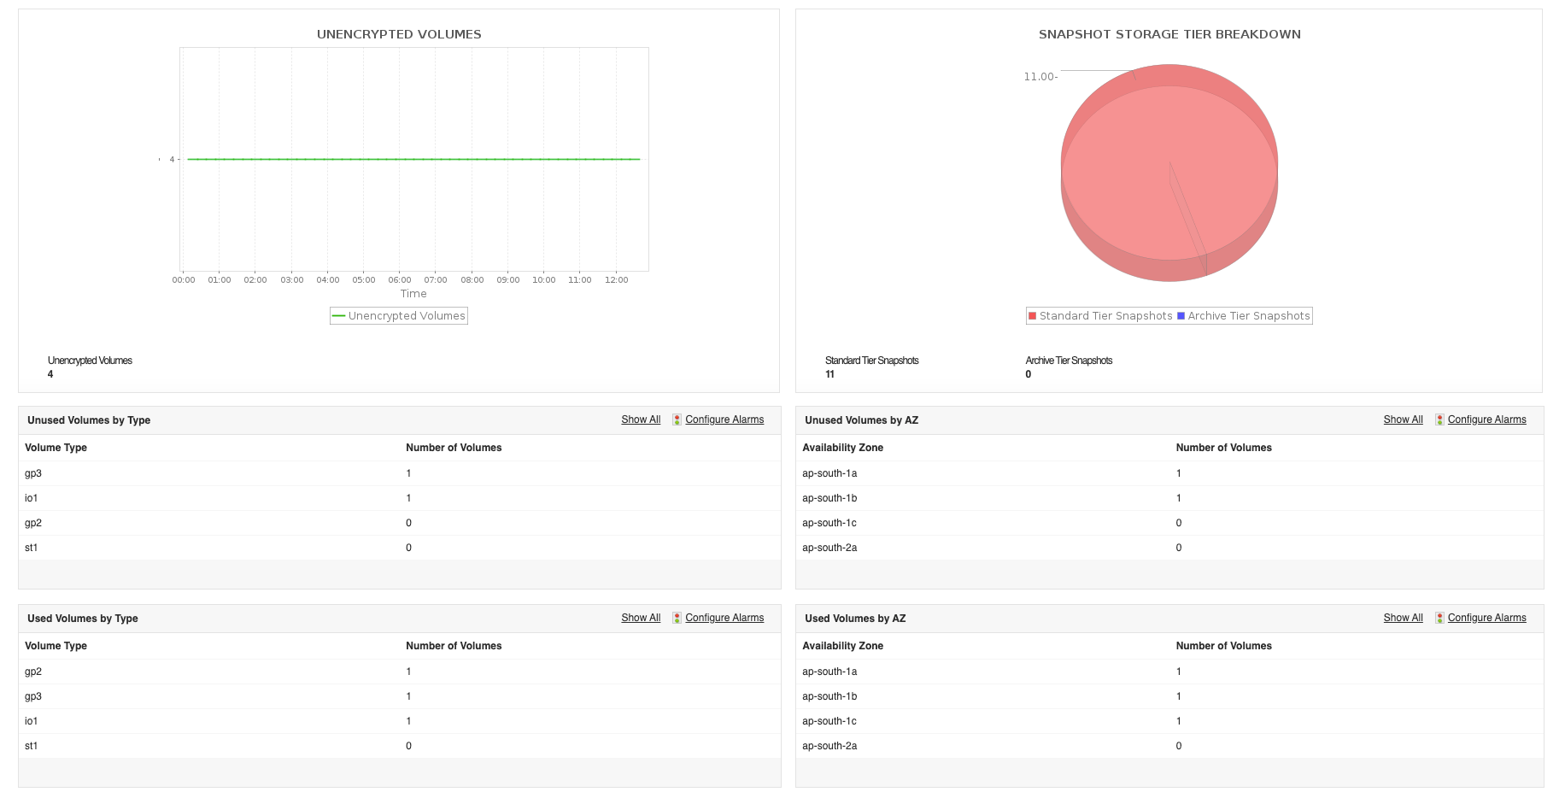Open Configure Alarms link for Unused Volumes by Type
The width and height of the screenshot is (1565, 798).
click(724, 420)
